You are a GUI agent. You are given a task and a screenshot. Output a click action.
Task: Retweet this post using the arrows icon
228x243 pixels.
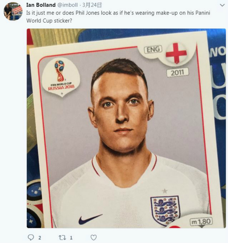click(63, 237)
